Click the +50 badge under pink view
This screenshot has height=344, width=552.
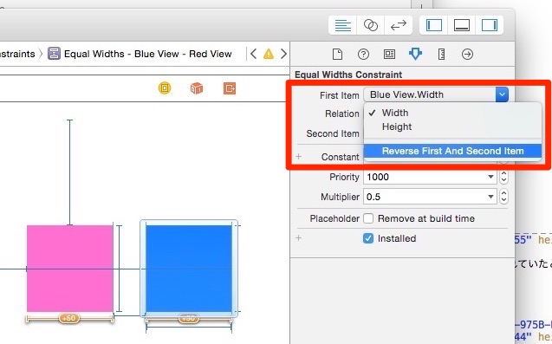pos(68,318)
